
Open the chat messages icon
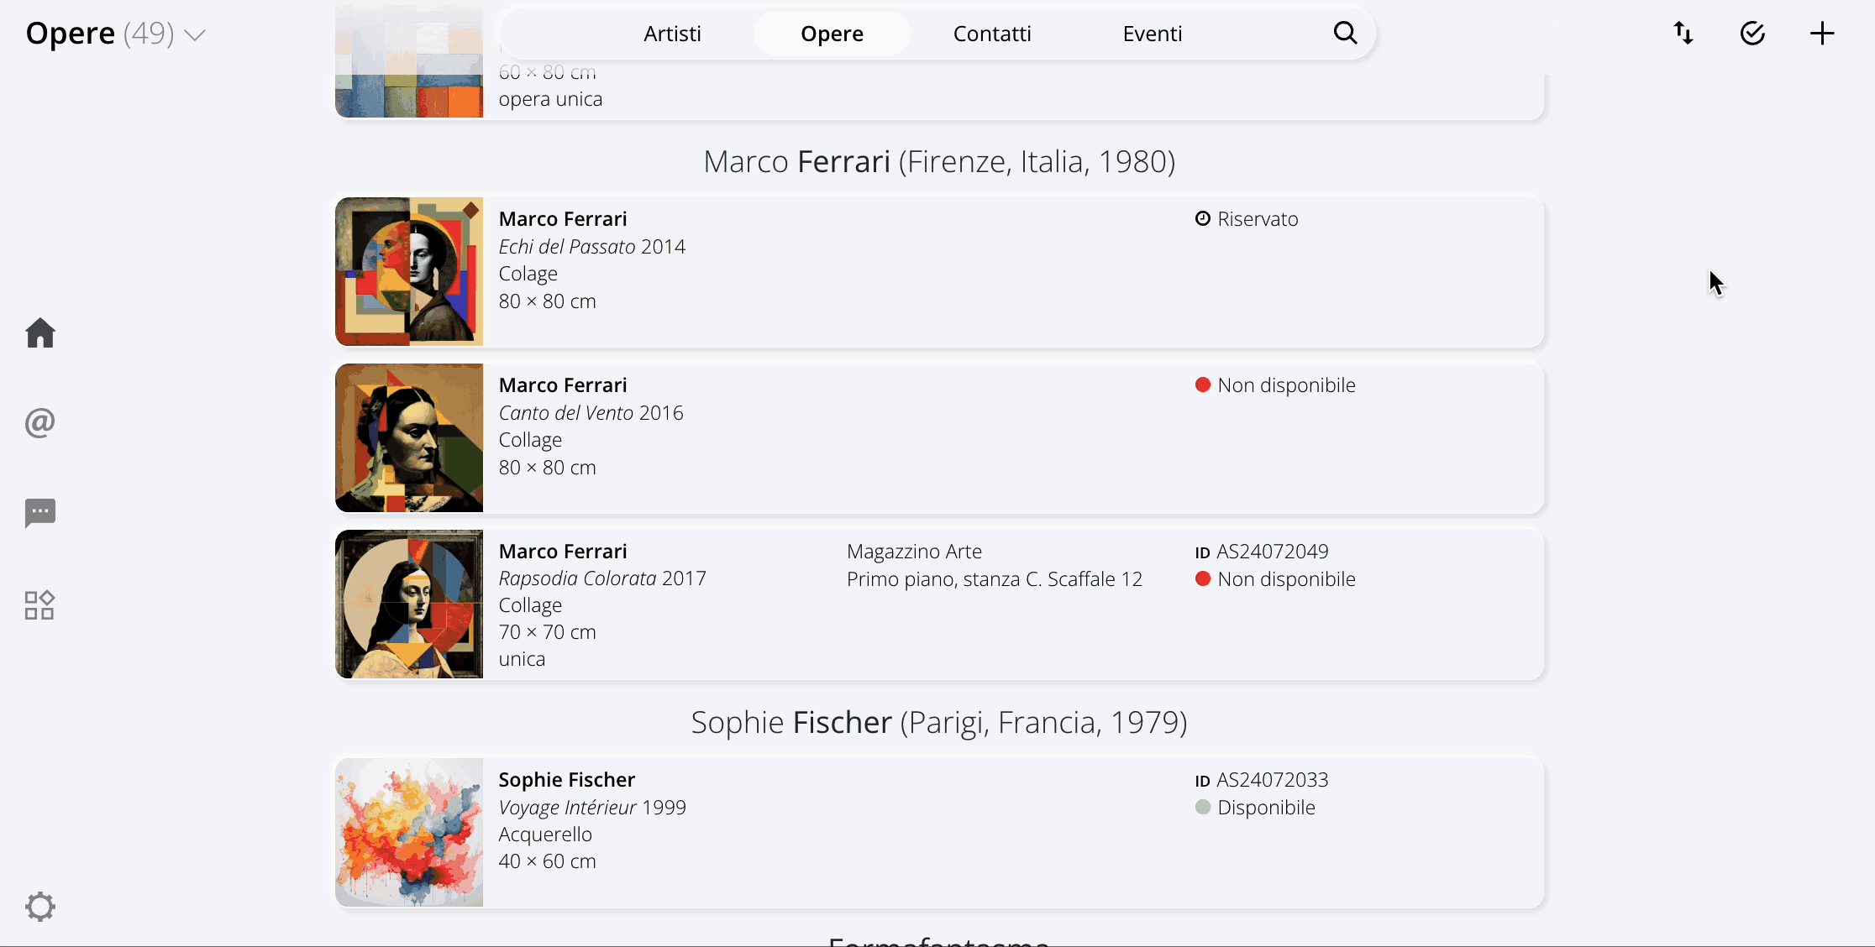click(x=40, y=512)
